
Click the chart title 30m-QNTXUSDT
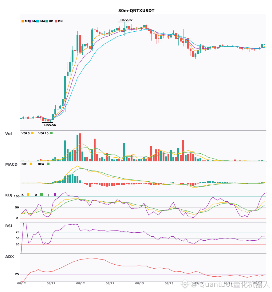(136, 11)
